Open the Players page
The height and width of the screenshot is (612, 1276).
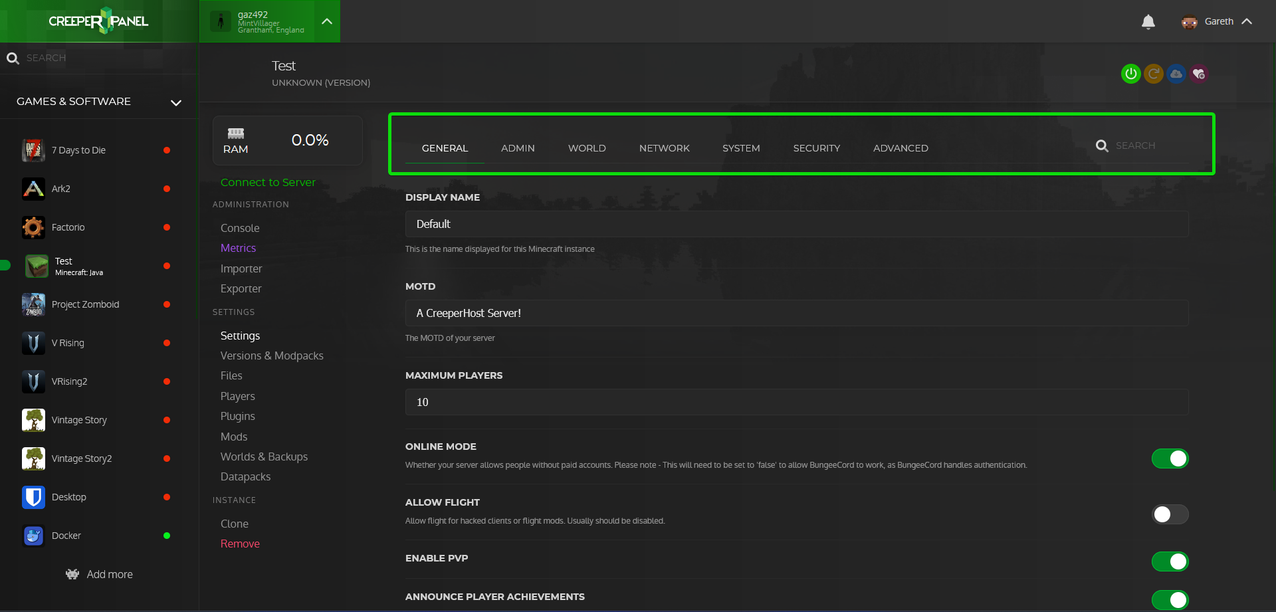(238, 396)
